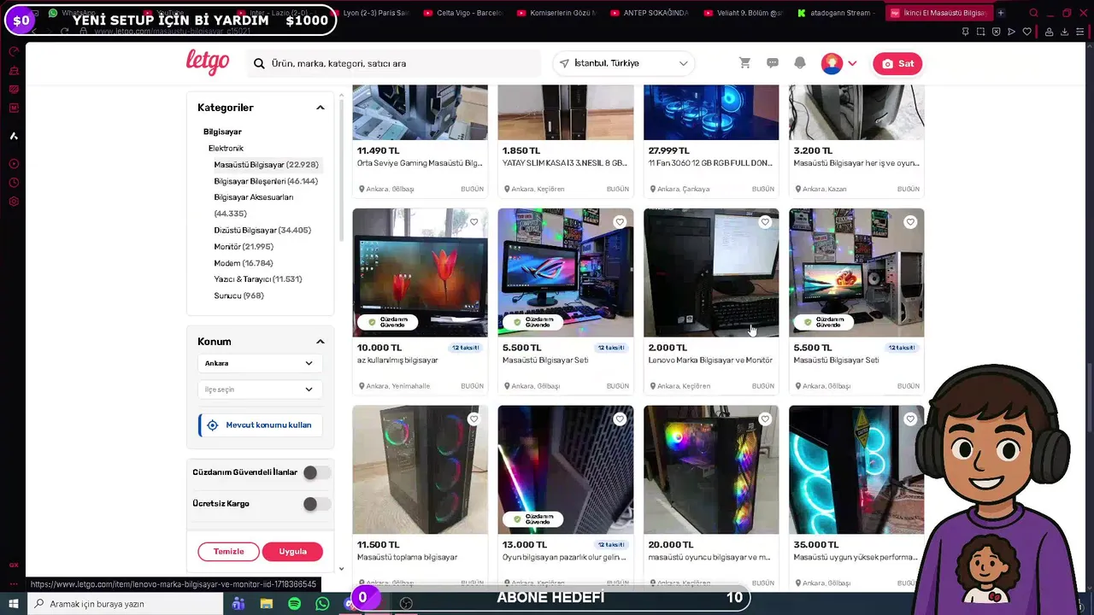Screen dimensions: 1094x615
Task: Favorite the 35.000 TL Masaüstü uygun yüksek performans listing
Action: (910, 419)
